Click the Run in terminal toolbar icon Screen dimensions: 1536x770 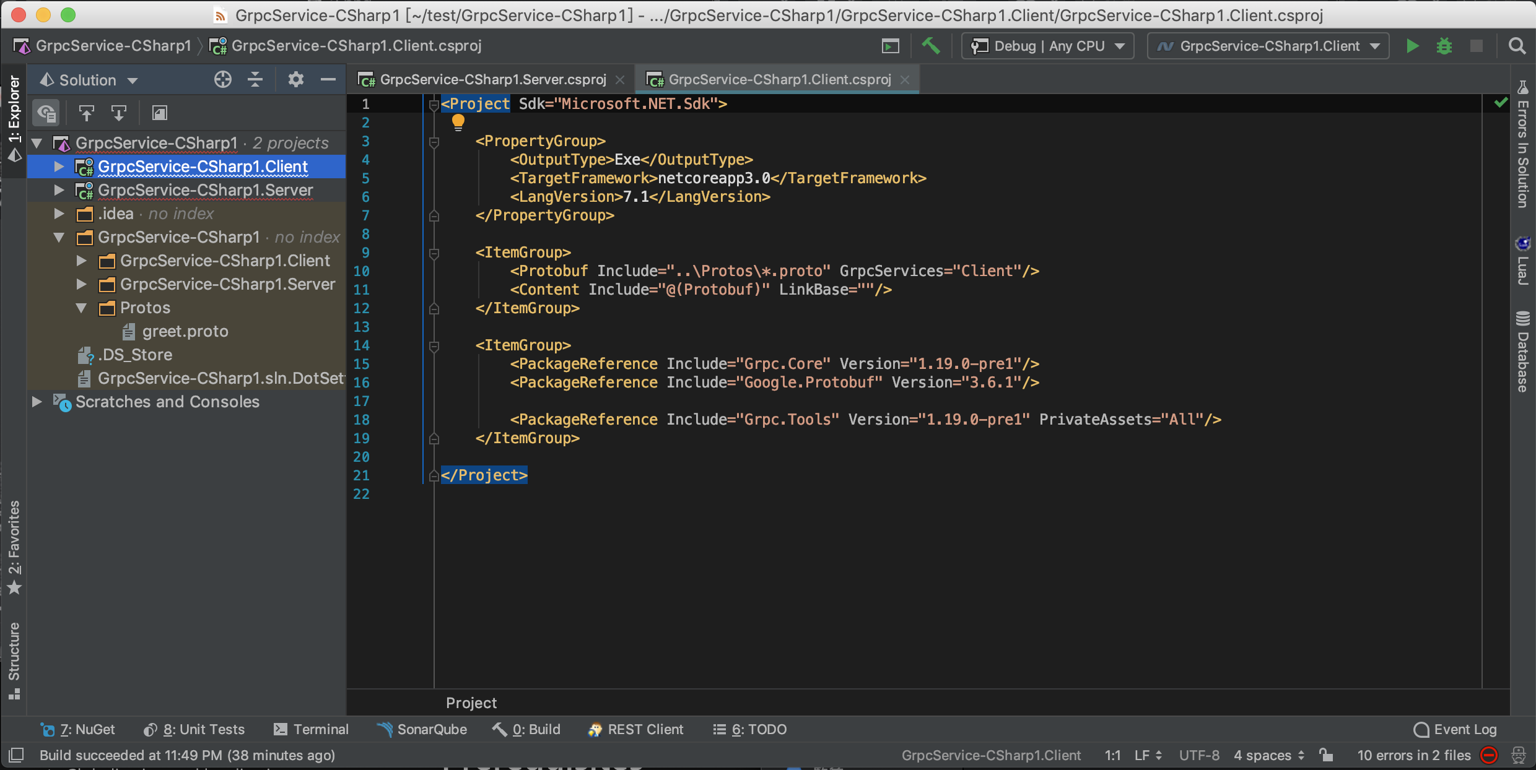(891, 46)
